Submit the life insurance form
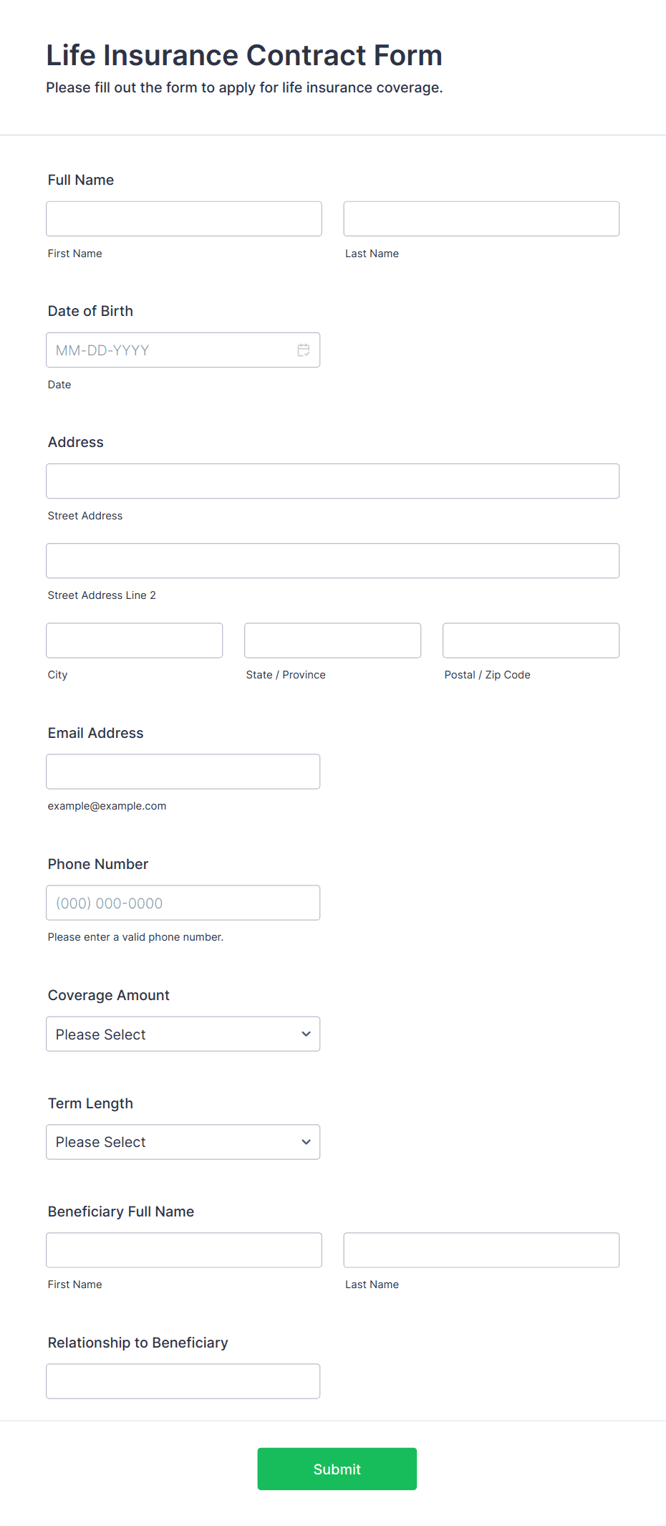This screenshot has height=1526, width=666. click(x=337, y=1469)
